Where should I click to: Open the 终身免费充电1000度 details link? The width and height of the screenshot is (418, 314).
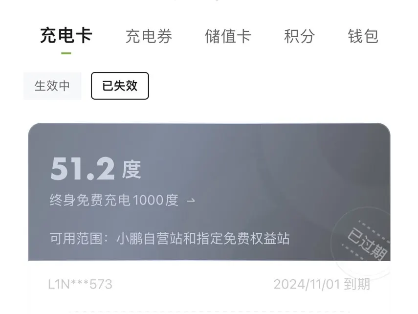coord(123,200)
